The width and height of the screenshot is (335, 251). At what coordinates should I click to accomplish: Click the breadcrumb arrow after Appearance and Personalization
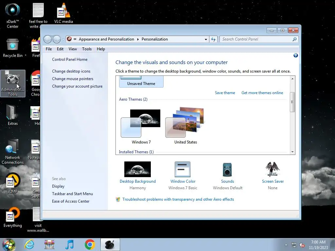(x=138, y=39)
